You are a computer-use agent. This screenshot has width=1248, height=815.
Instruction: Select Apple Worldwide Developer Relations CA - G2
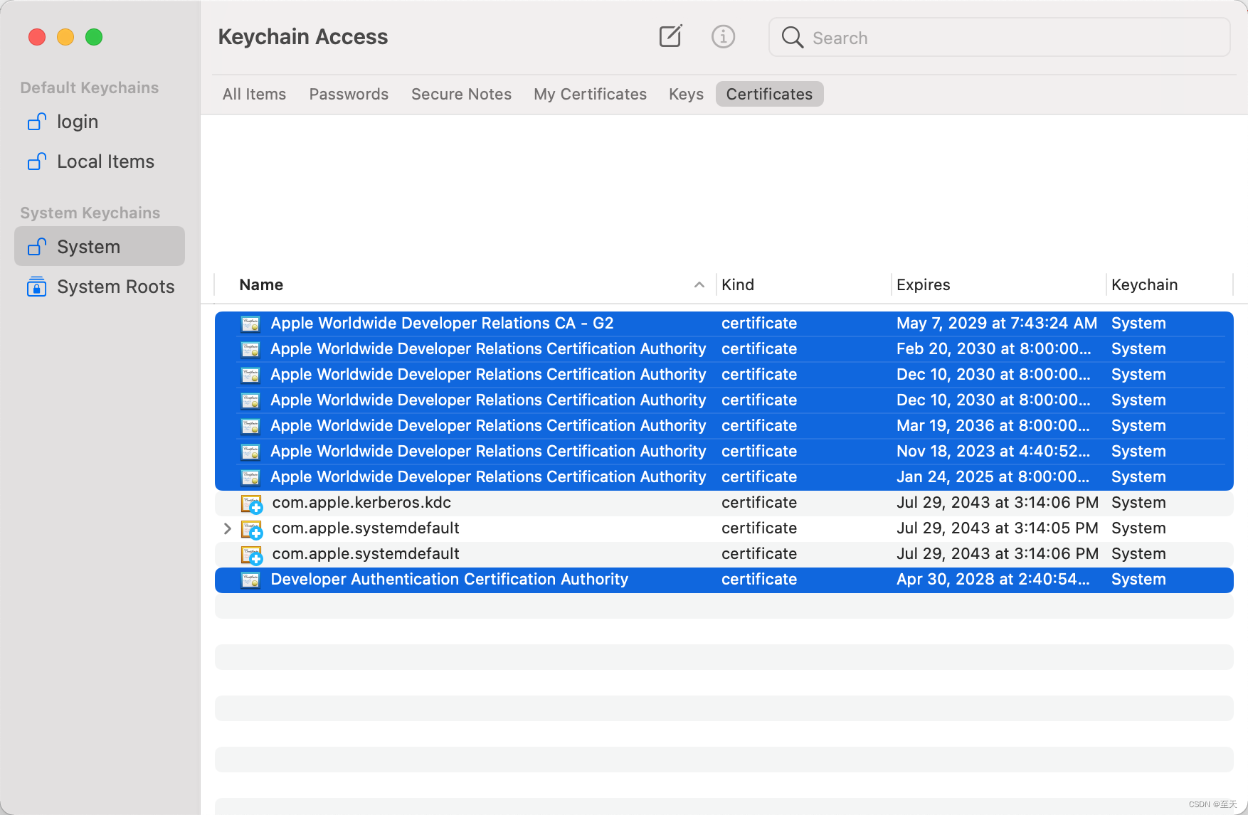pos(724,323)
